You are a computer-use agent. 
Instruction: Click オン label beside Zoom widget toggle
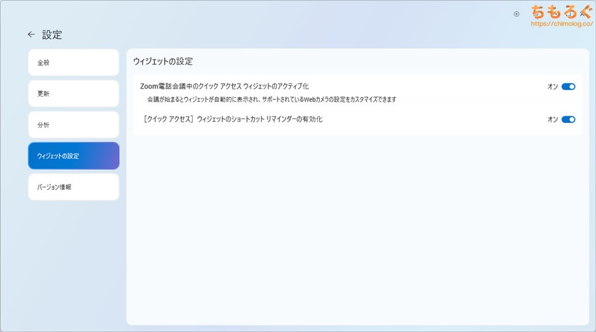point(552,87)
